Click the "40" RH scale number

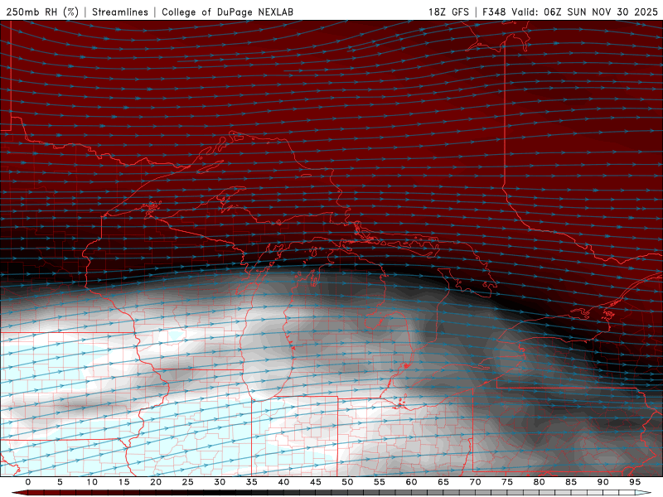(283, 482)
